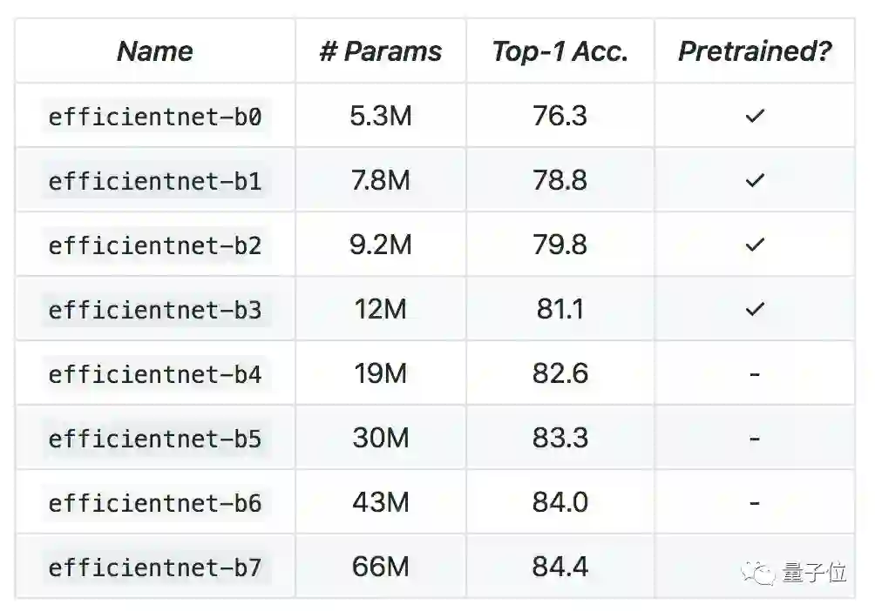Screen dimensions: 875x611
Task: Click the WeChat logo watermark icon
Action: tap(757, 573)
